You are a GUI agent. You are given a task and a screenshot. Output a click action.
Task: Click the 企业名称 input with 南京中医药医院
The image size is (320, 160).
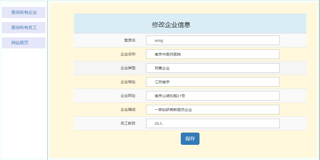point(213,54)
